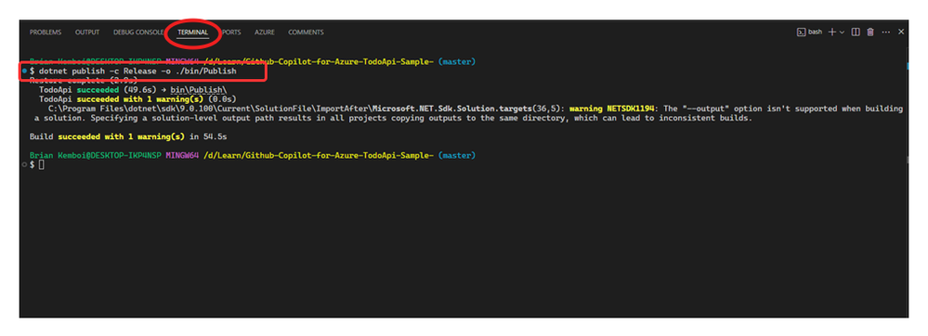
Task: Create a new terminal with plus icon
Action: (x=831, y=32)
